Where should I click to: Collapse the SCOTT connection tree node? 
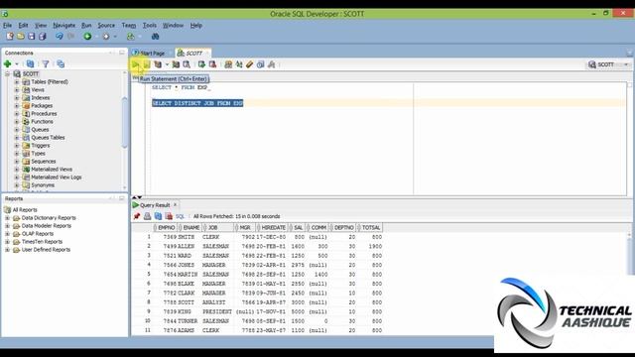7,74
